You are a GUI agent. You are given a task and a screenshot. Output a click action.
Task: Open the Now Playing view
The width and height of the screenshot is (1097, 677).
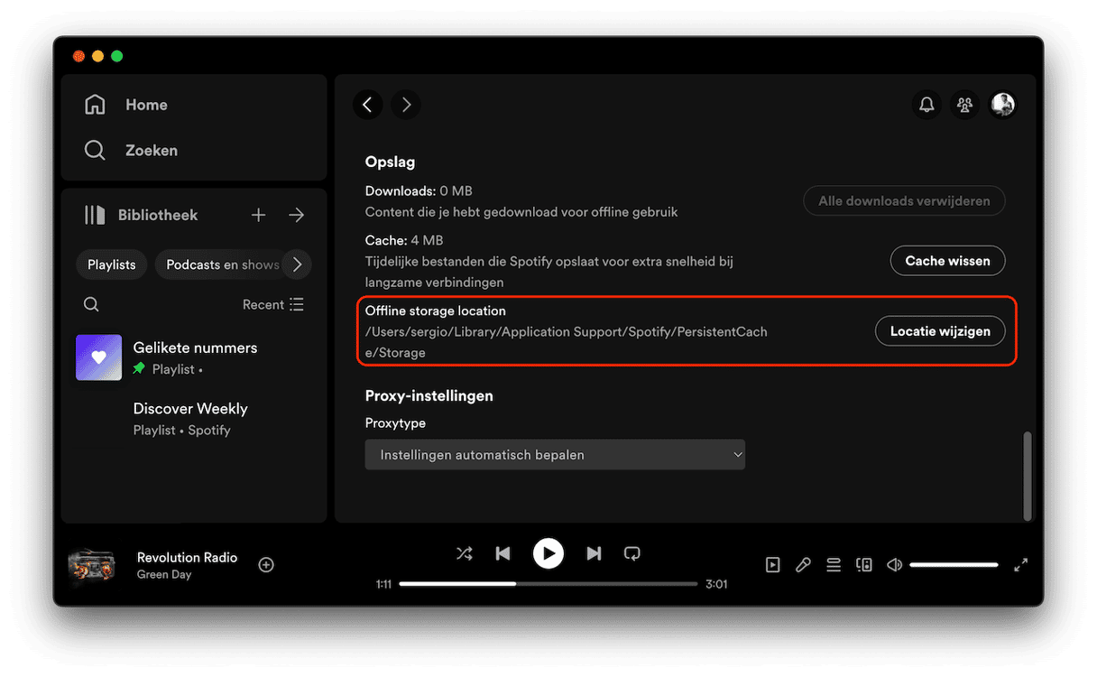pos(772,565)
